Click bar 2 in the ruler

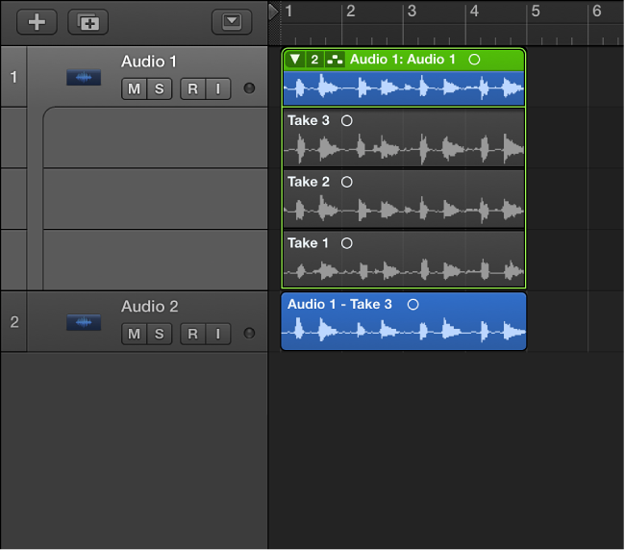pyautogui.click(x=350, y=12)
